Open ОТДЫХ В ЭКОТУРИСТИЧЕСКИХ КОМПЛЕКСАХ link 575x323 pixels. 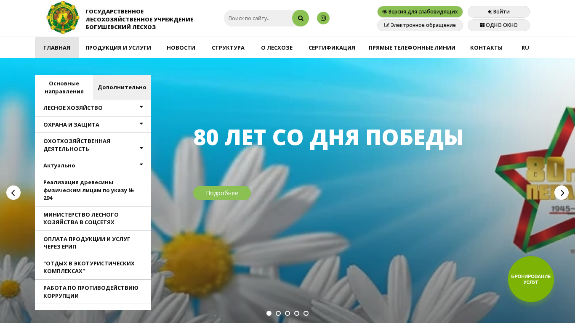click(x=93, y=267)
